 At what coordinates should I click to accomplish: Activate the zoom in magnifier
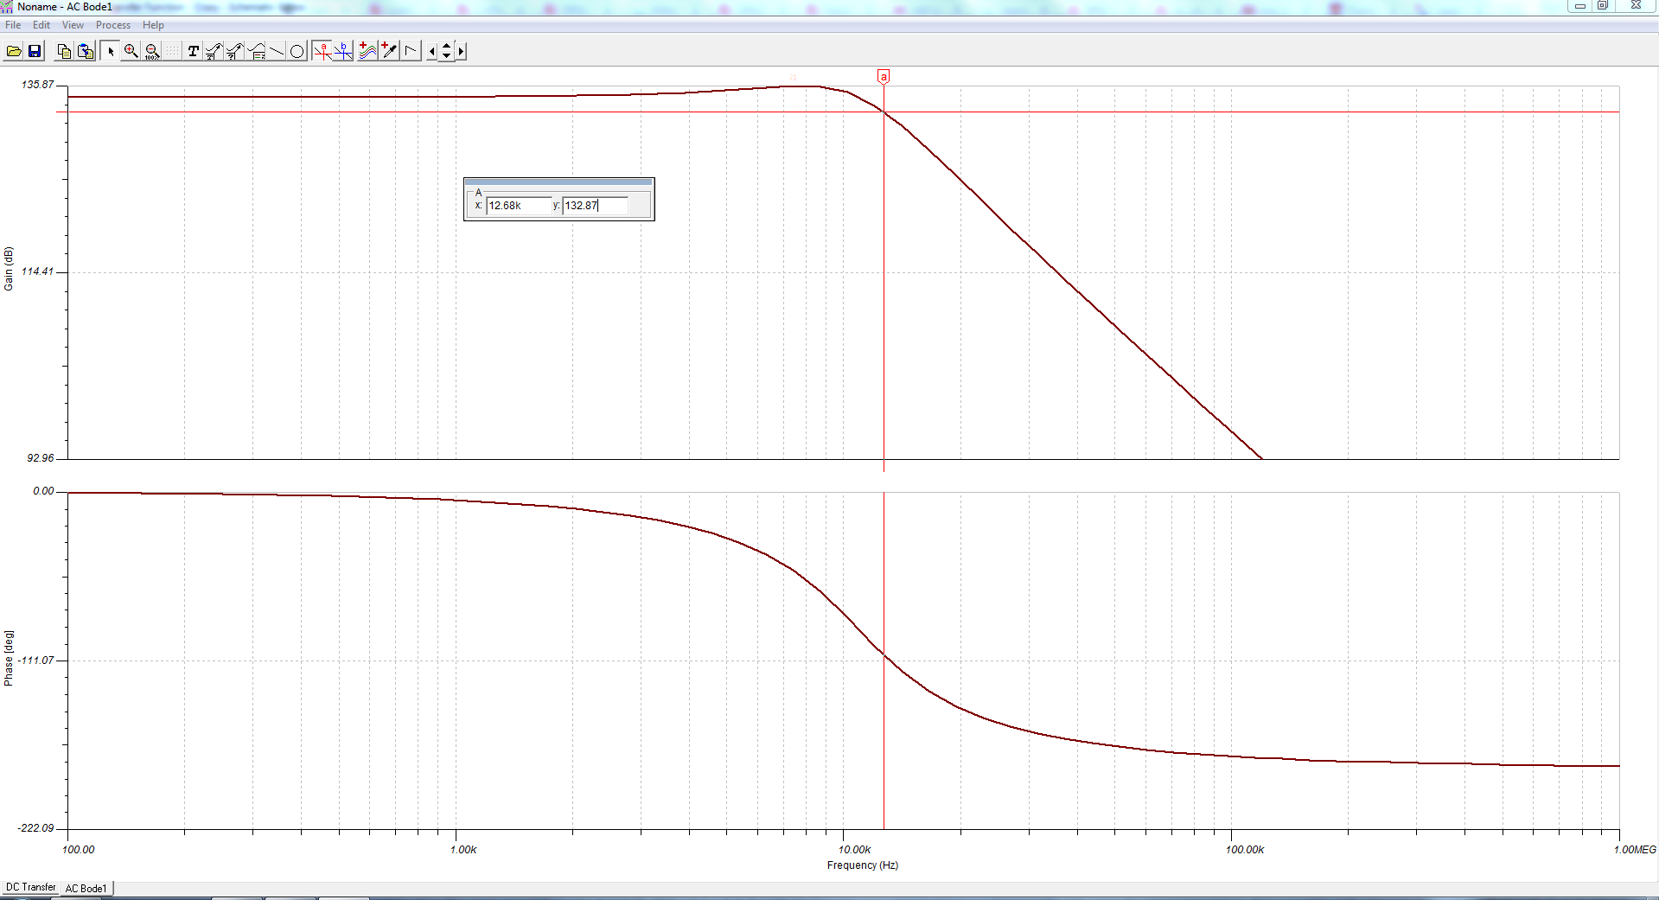tap(131, 51)
